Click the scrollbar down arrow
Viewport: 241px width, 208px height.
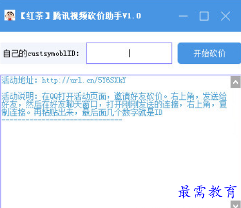pos(235,204)
